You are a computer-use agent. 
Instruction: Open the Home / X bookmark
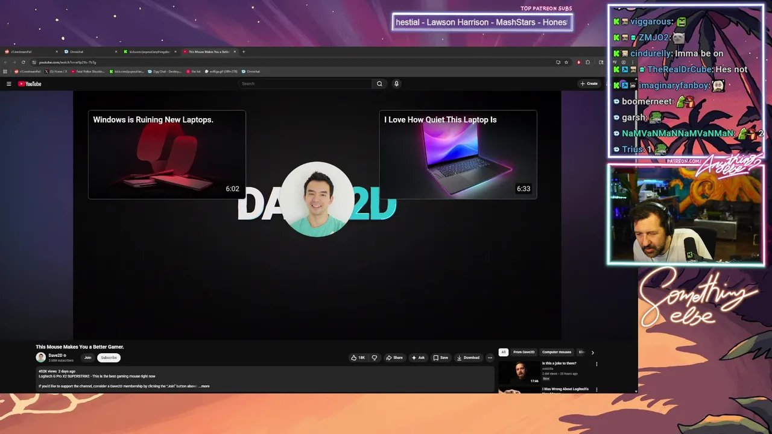[x=56, y=71]
